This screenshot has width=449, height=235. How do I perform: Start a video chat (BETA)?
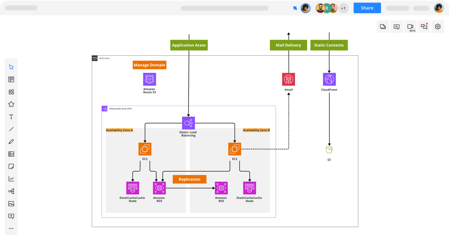coord(410,27)
